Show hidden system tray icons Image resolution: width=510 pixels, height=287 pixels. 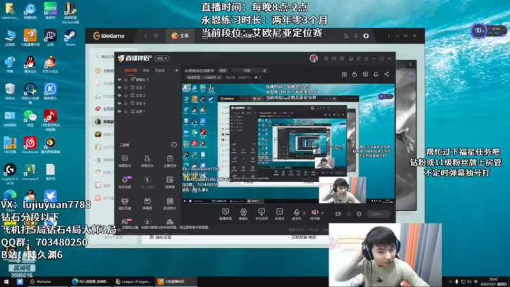point(450,282)
